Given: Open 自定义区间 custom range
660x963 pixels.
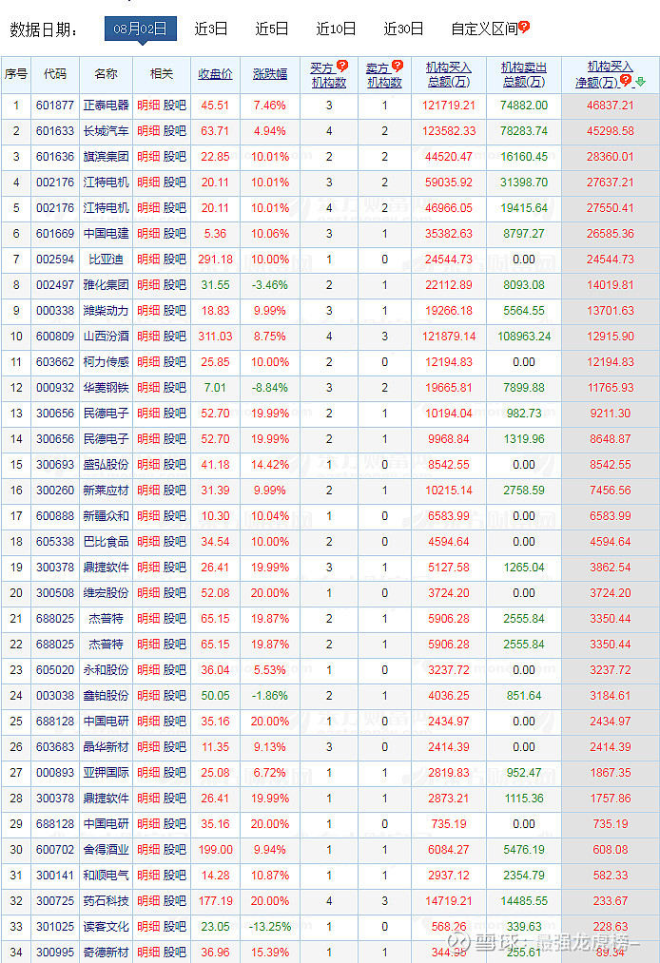Looking at the screenshot, I should [484, 29].
